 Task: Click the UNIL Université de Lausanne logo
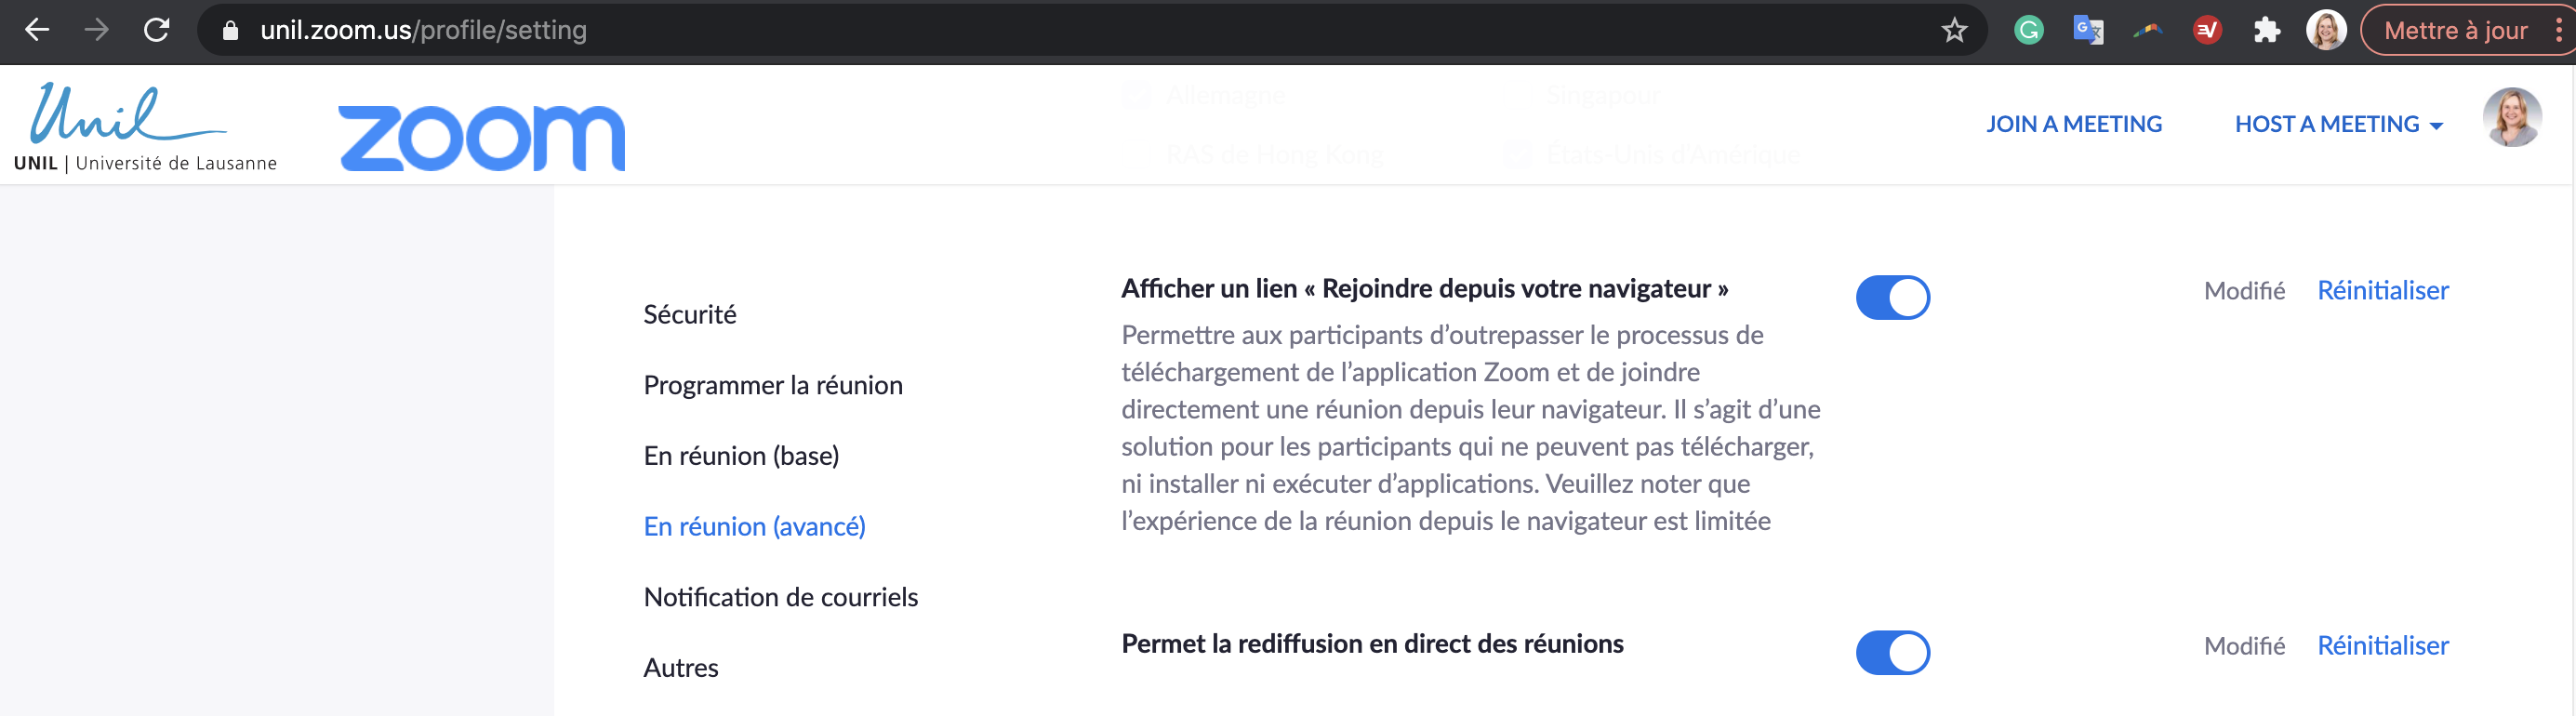click(144, 129)
